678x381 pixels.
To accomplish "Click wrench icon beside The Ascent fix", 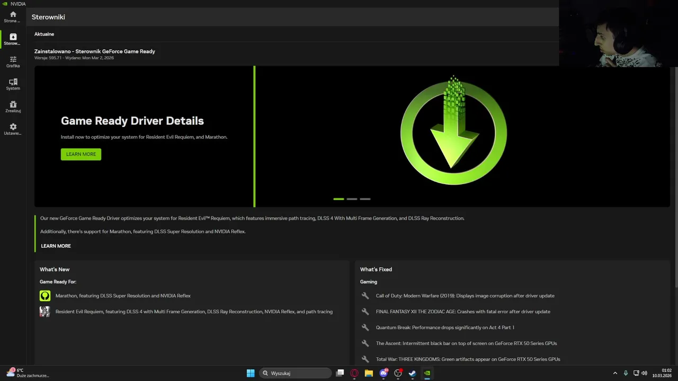I will tap(365, 343).
